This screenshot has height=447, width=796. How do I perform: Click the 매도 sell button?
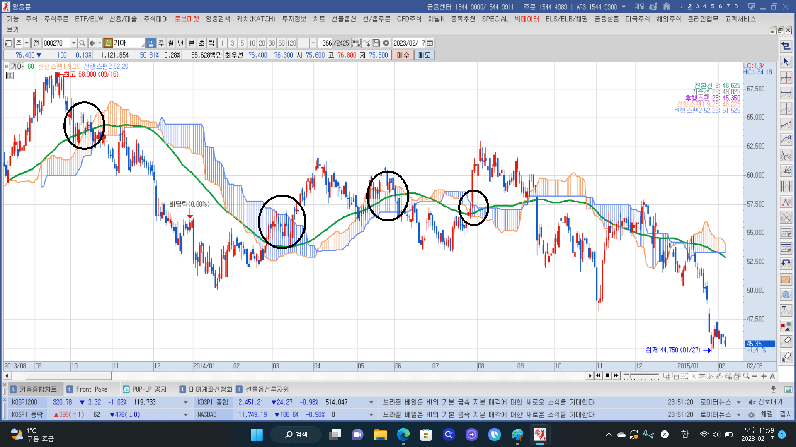424,55
